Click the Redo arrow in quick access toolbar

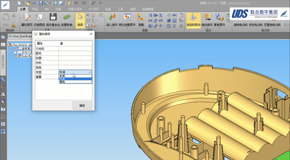coord(84,3)
